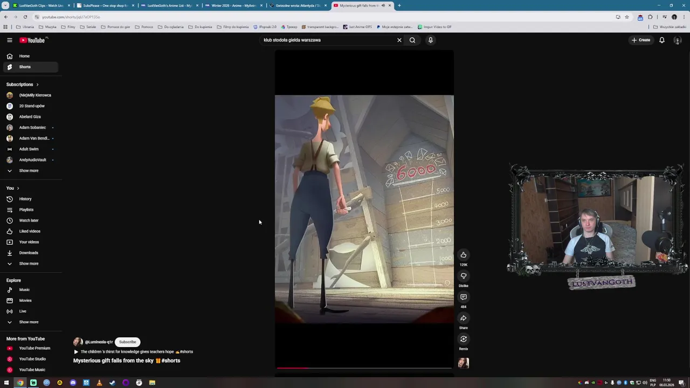Open the taskbar volume control
Viewport: 690px width, 388px height.
tap(645, 383)
